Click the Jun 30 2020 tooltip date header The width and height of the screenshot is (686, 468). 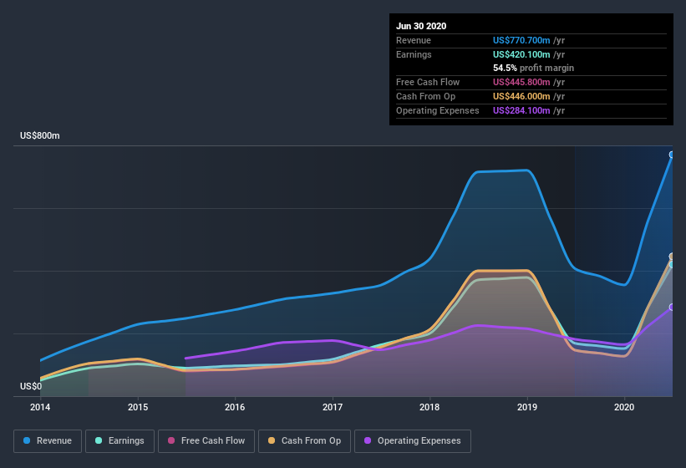[x=421, y=26]
